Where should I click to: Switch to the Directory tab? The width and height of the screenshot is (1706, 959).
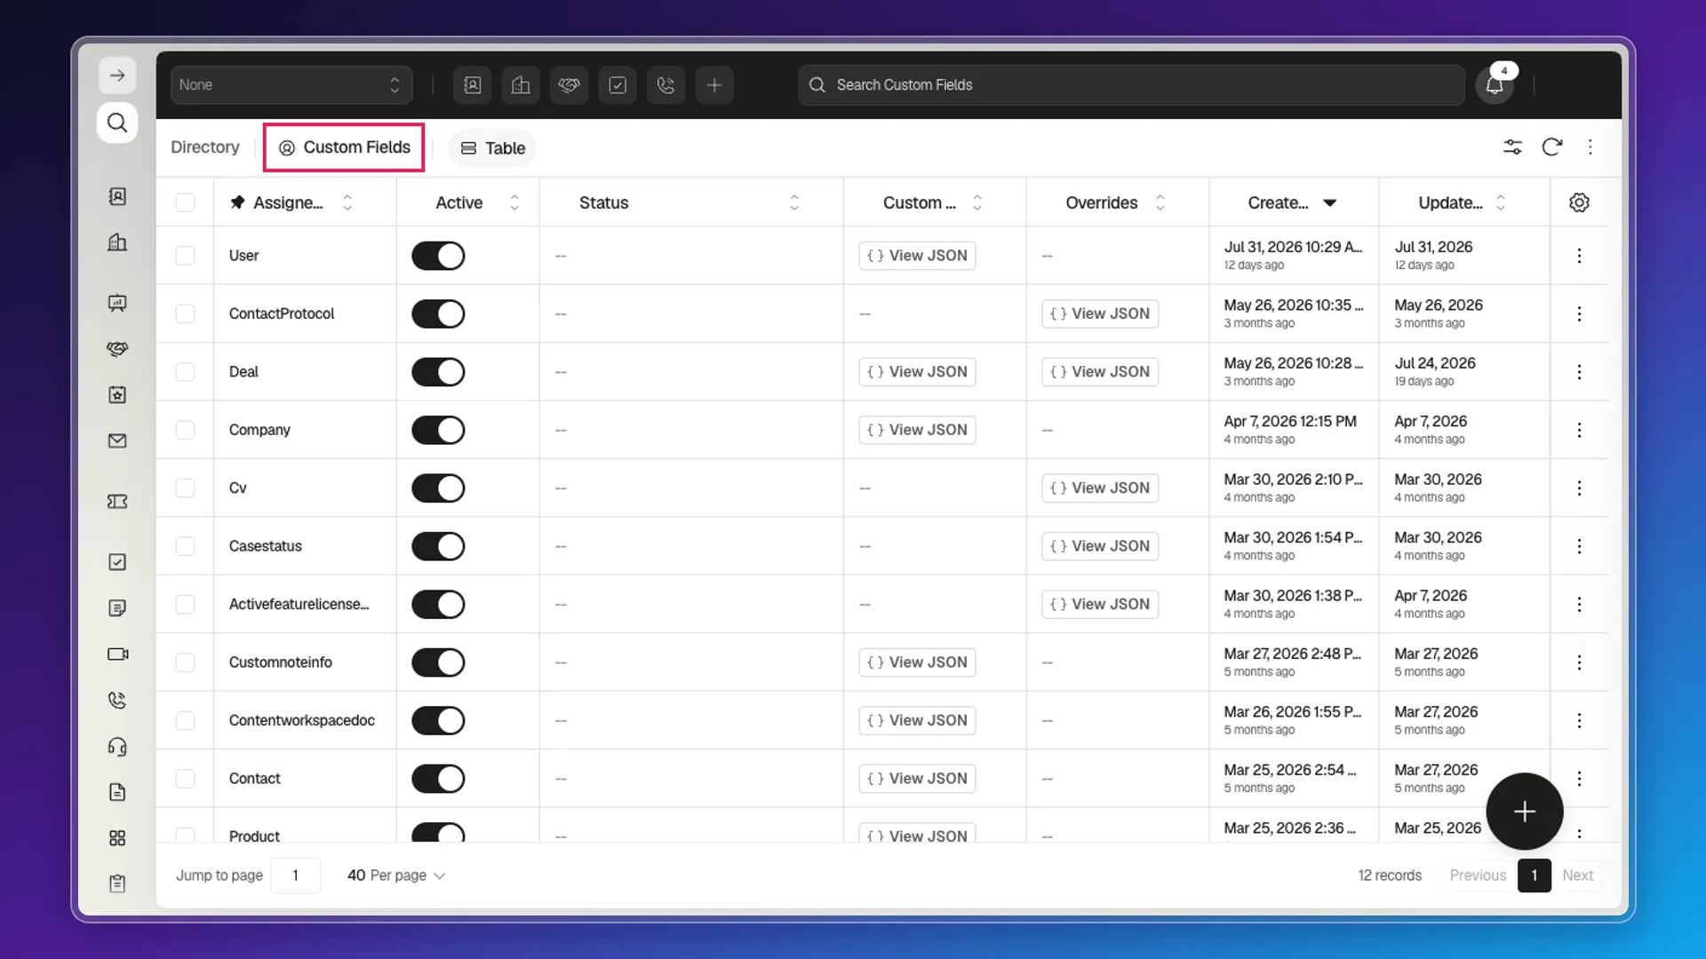click(205, 147)
